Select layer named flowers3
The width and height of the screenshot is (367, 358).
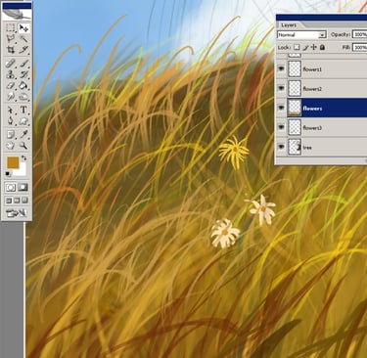point(312,128)
